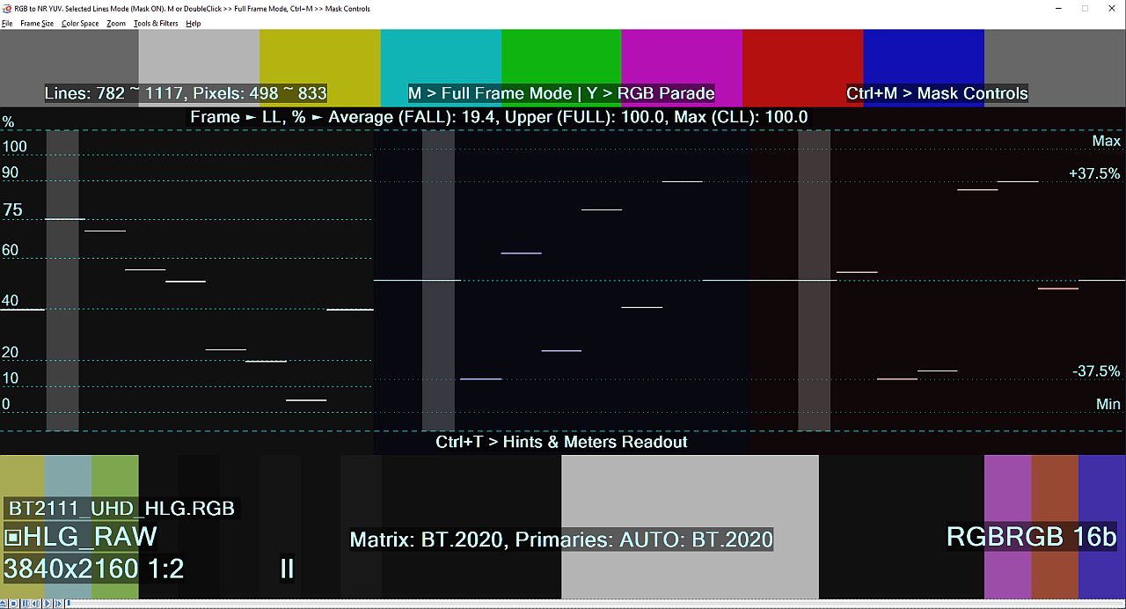Open the Frame Size menu
1126x609 pixels.
pos(37,24)
